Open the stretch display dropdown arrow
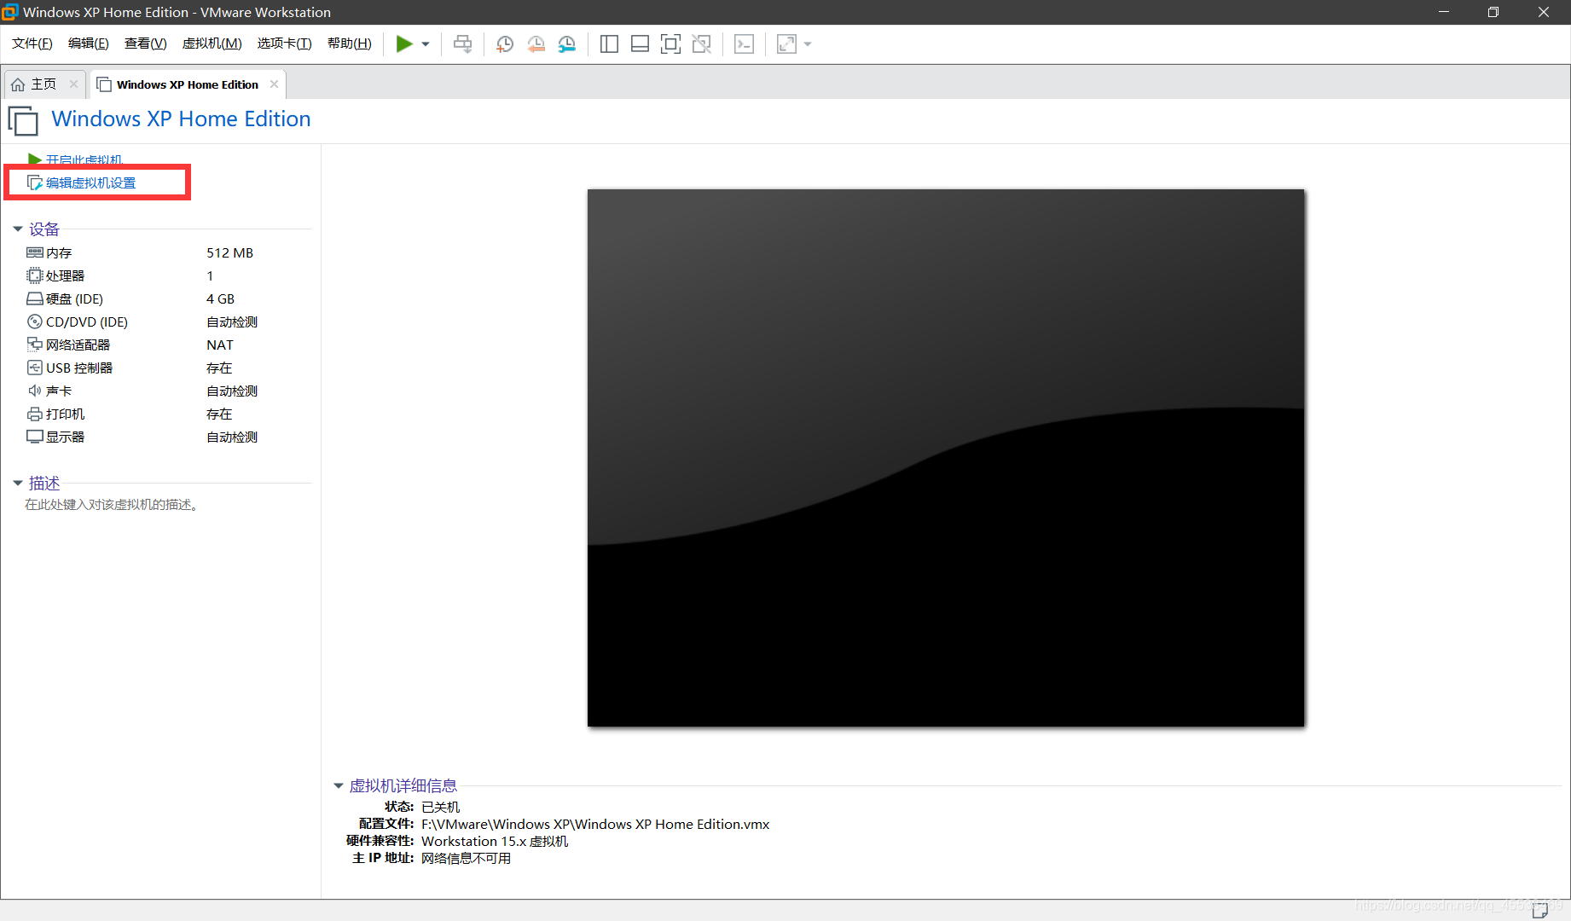The image size is (1571, 921). pos(808,44)
